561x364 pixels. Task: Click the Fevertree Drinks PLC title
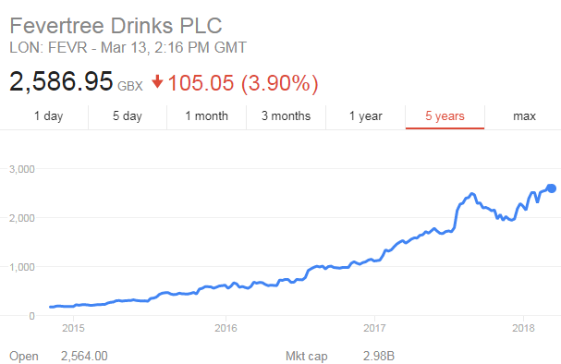[x=116, y=26]
